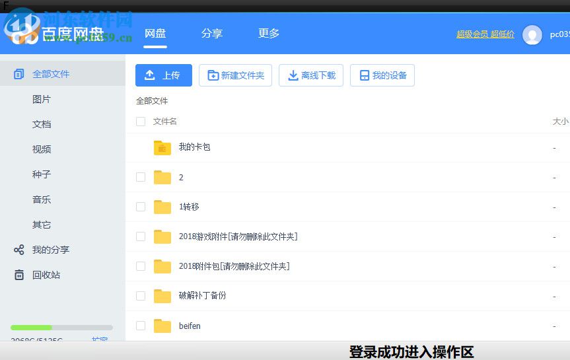This screenshot has height=360, width=570.
Task: Click the 离线下载 button
Action: tap(311, 75)
